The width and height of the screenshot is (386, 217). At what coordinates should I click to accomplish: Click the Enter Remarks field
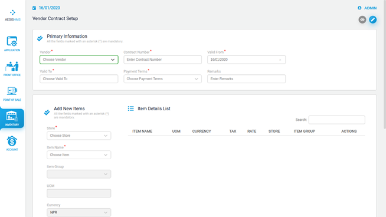tap(246, 79)
